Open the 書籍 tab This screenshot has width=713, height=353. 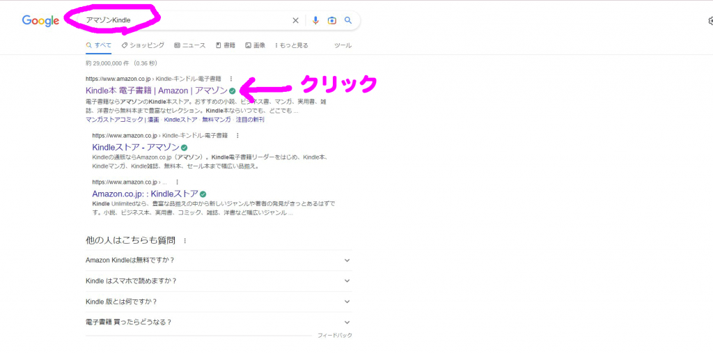click(226, 45)
